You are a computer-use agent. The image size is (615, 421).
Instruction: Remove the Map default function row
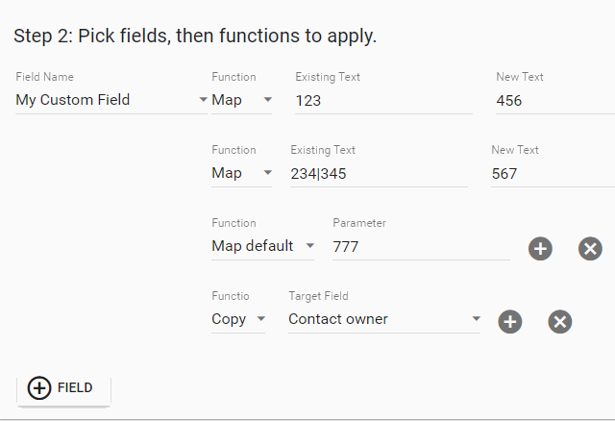(590, 248)
